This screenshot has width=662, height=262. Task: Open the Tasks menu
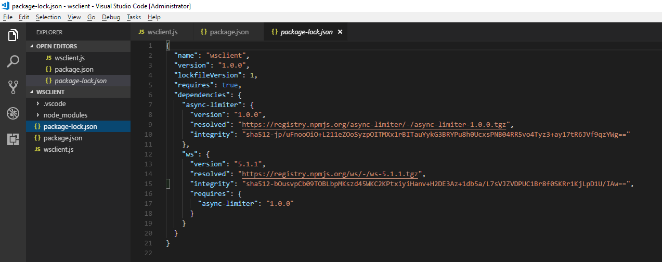coord(134,17)
